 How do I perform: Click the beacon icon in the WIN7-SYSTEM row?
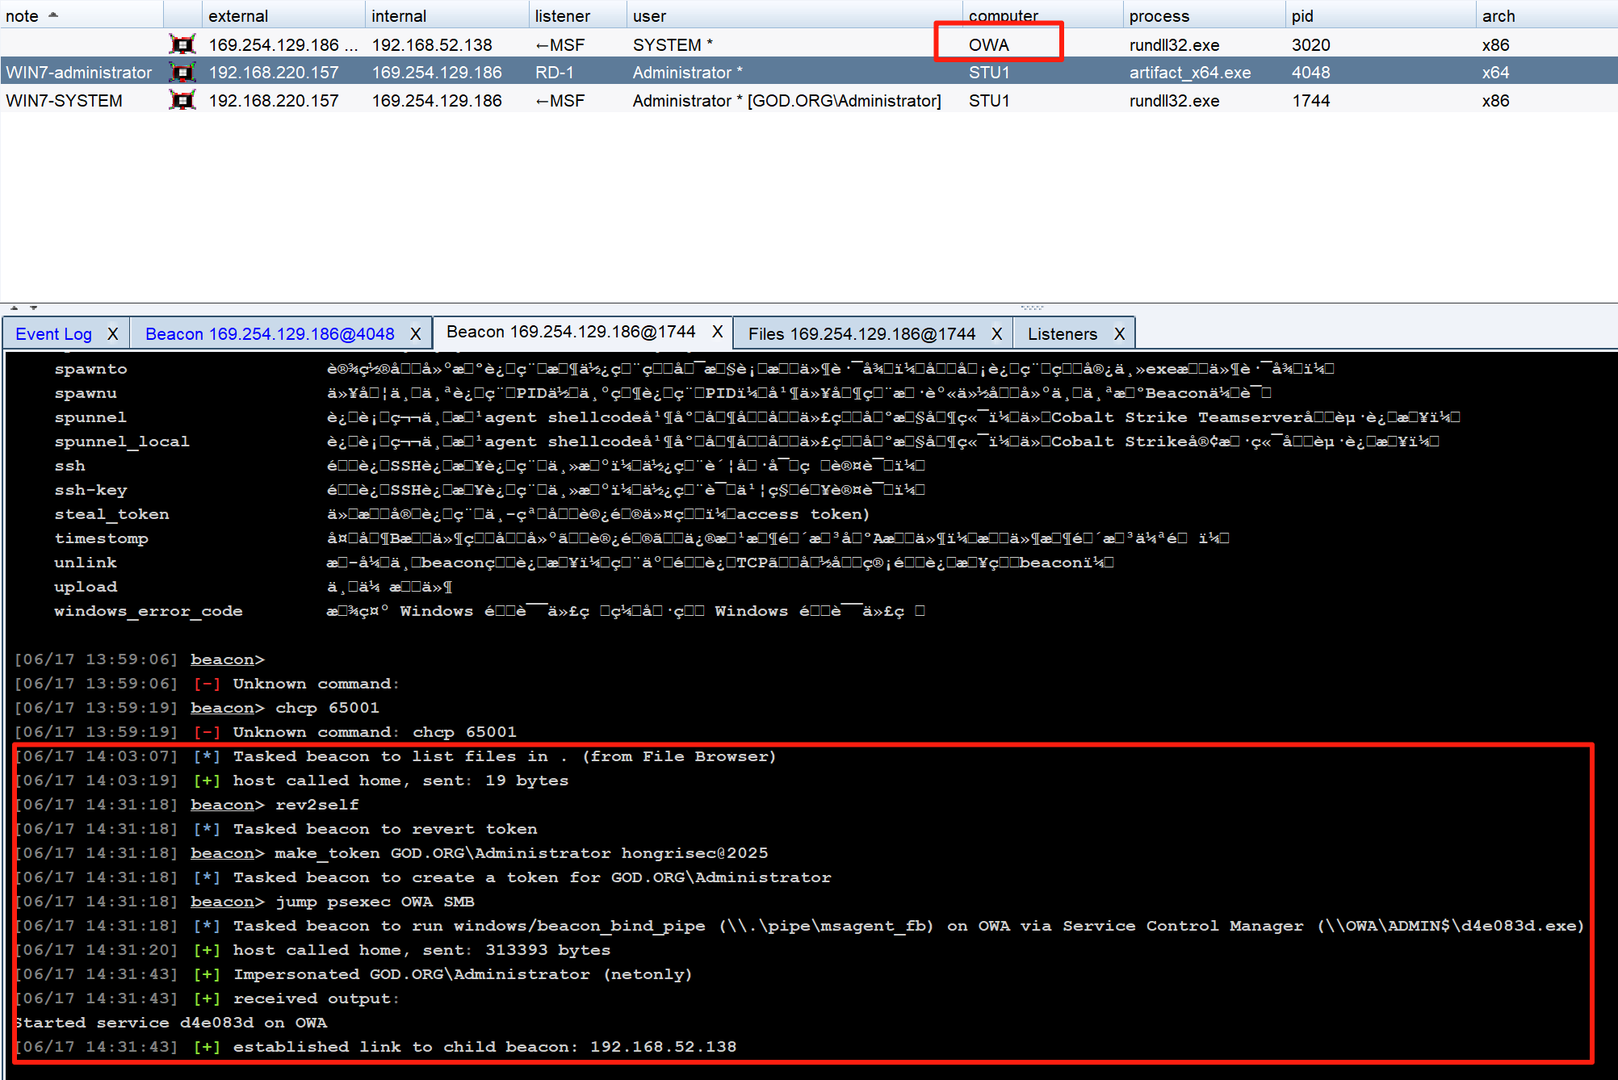coord(182,101)
